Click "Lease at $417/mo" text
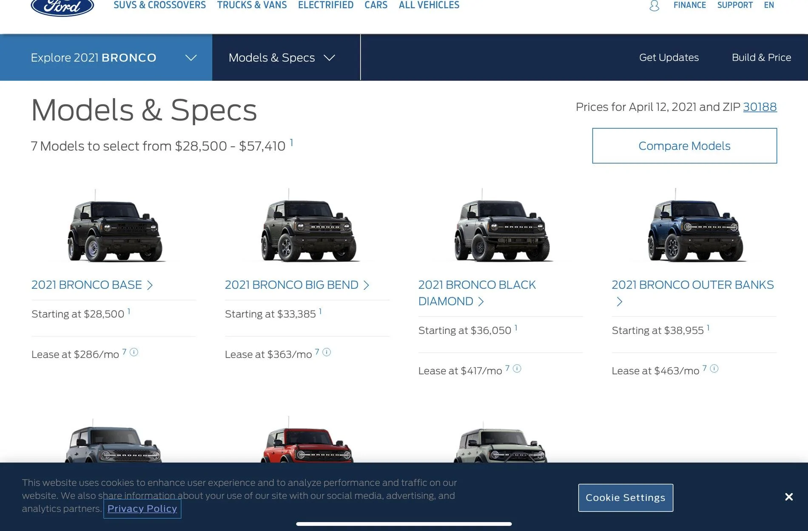The height and width of the screenshot is (531, 808). pyautogui.click(x=460, y=371)
